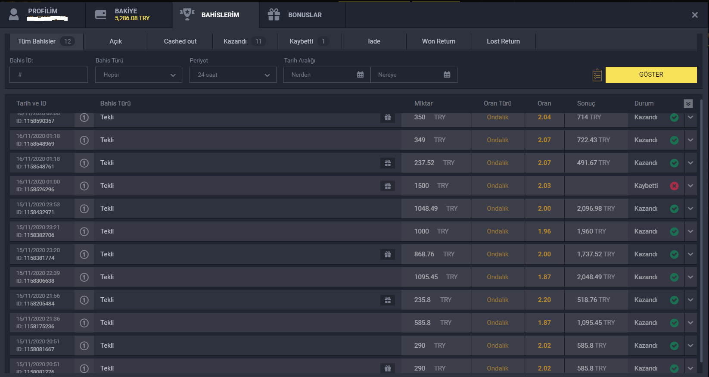Select the Bahislerim tab
Viewport: 709px width, 377px height.
(216, 15)
